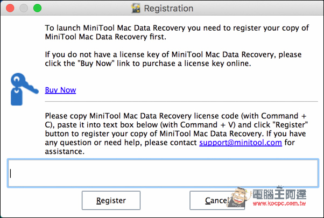324x218 pixels.
Task: Click the grayed-out minimize window button
Action: pyautogui.click(x=24, y=8)
